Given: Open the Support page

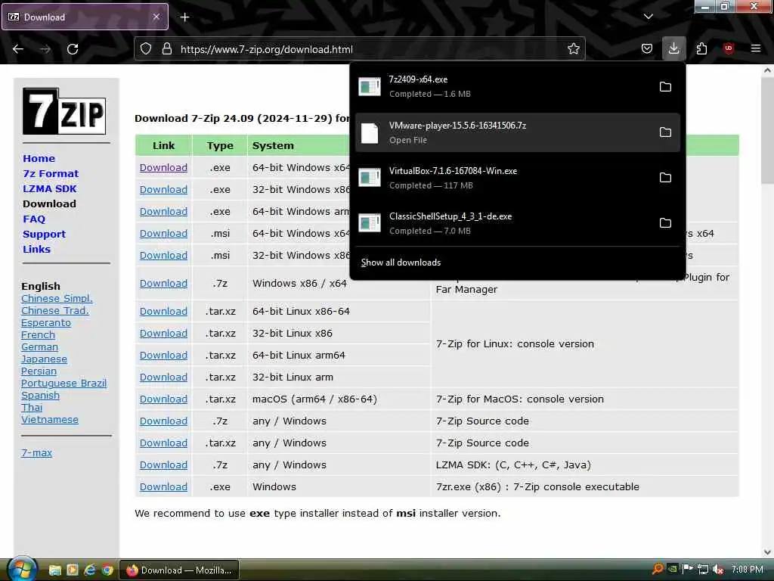Looking at the screenshot, I should pos(44,235).
